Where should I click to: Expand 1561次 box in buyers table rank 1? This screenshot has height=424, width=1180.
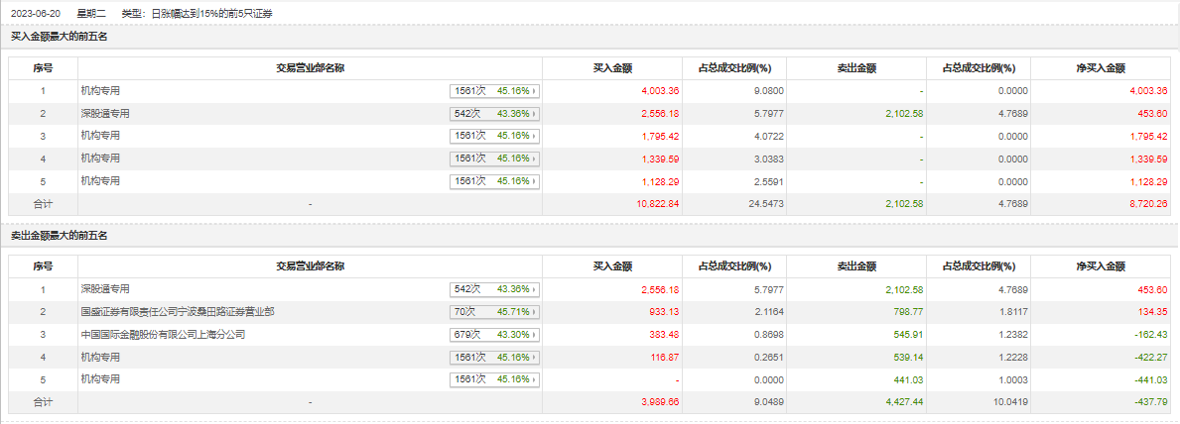click(x=494, y=91)
